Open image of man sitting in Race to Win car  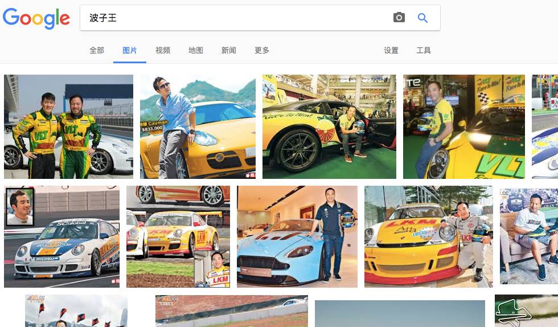(329, 126)
